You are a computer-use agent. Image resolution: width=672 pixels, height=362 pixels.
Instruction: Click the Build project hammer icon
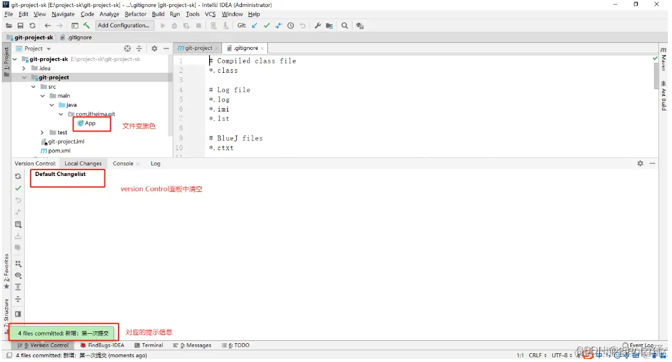tap(86, 26)
